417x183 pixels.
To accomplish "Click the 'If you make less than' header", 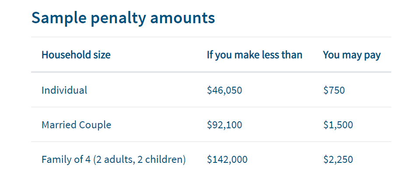I will coord(255,55).
